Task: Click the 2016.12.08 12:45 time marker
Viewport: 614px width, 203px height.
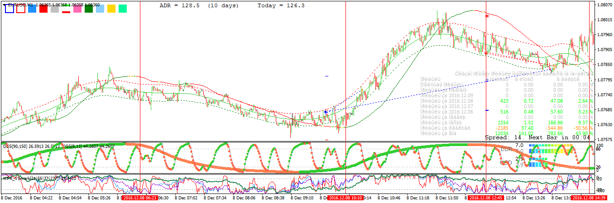Action: coord(485,198)
